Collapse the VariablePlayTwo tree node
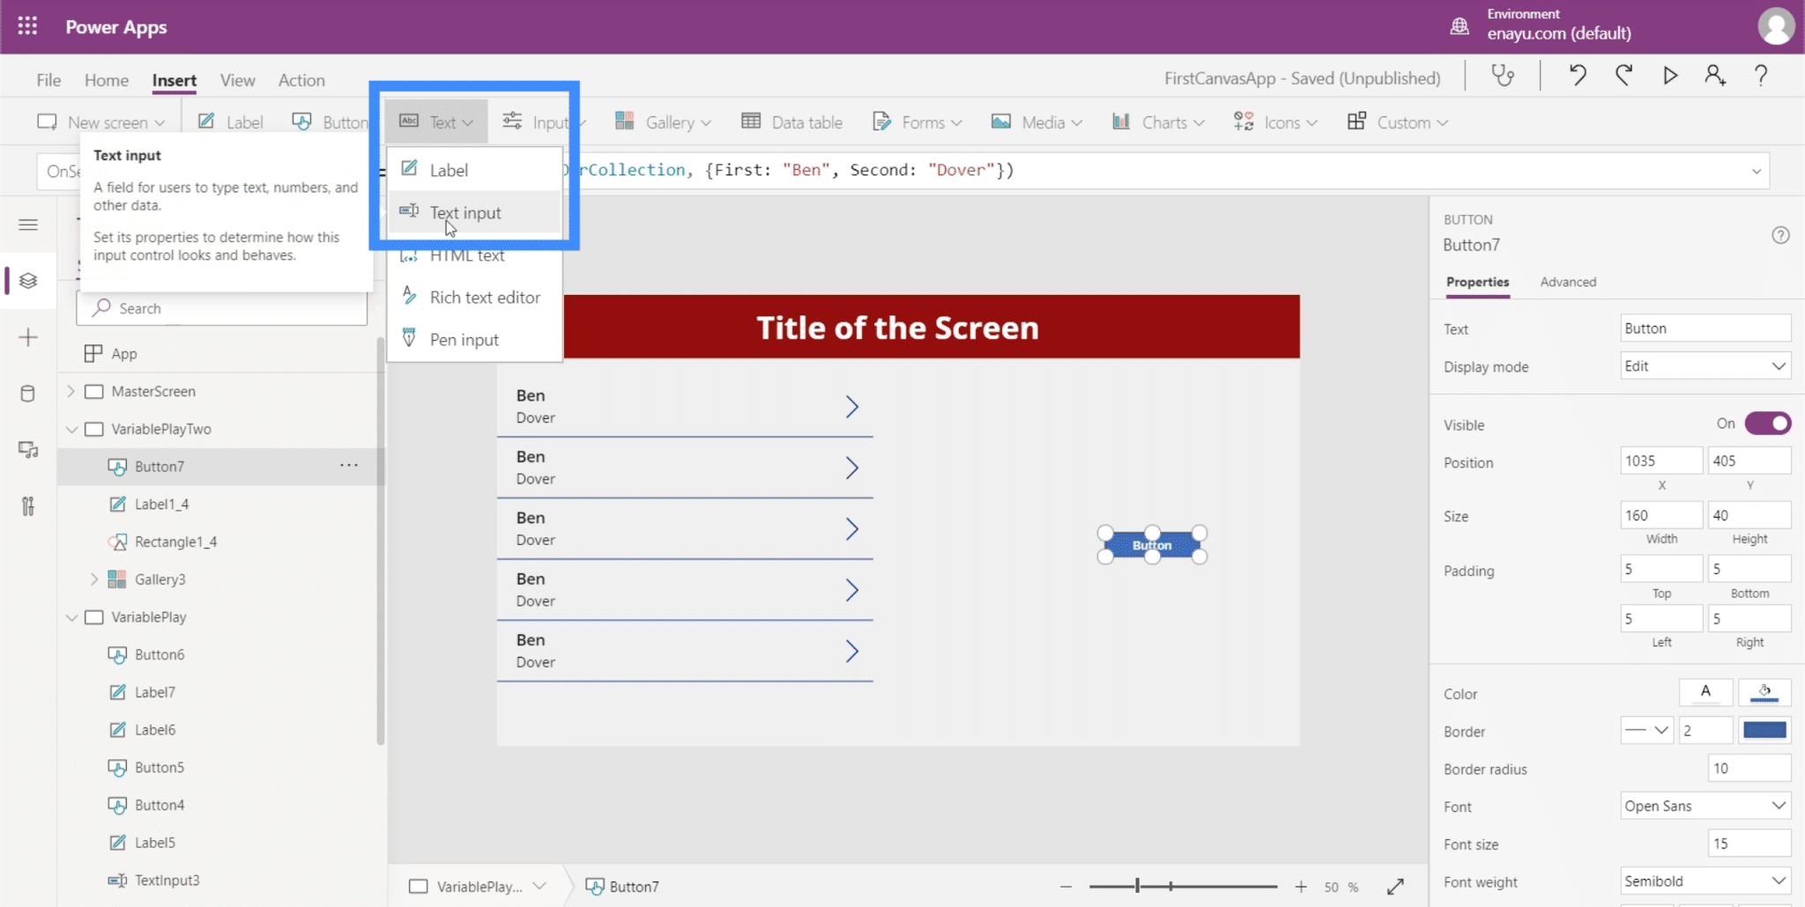 (x=71, y=429)
